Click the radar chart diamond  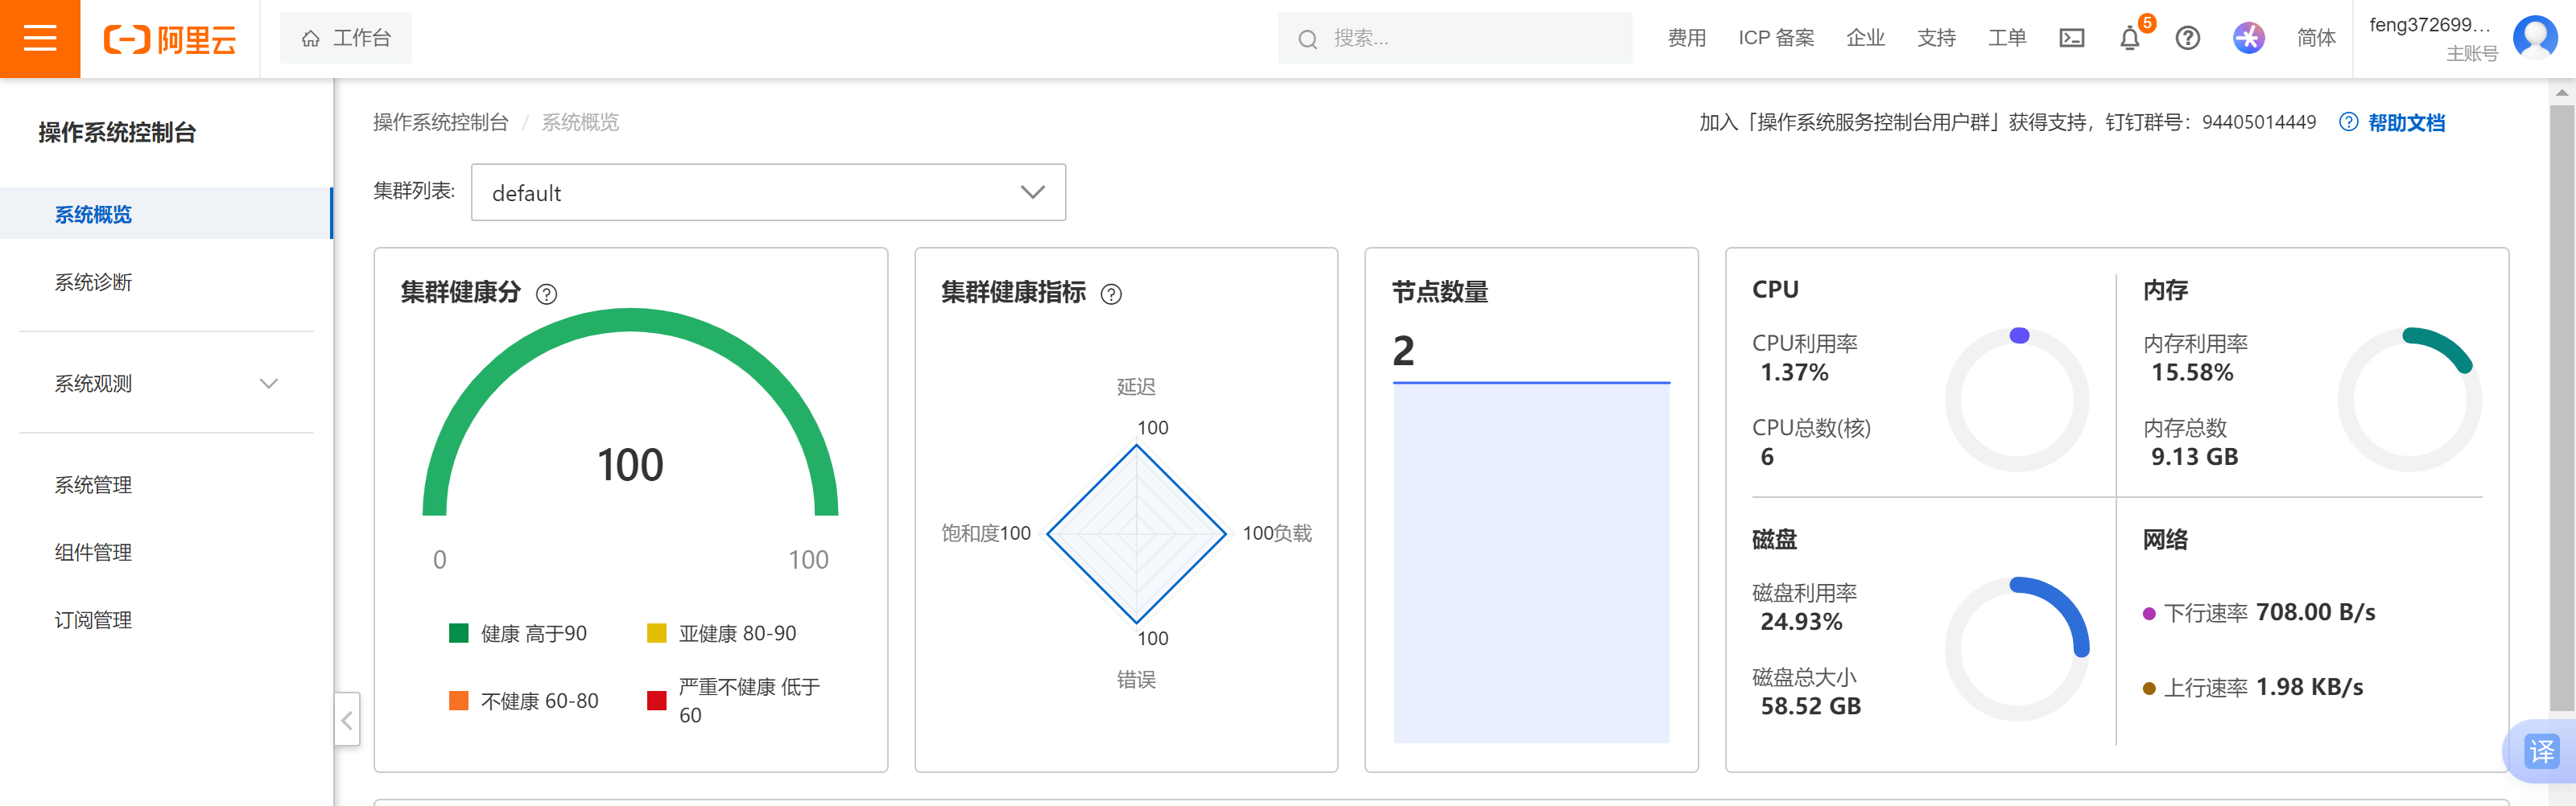click(1136, 533)
